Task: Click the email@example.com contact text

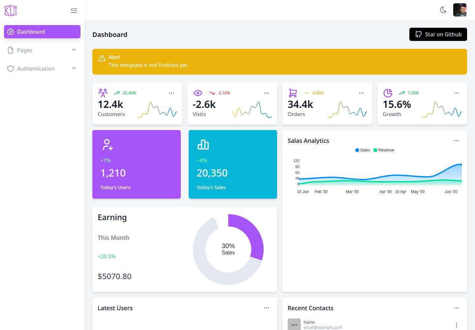Action: coord(323,327)
